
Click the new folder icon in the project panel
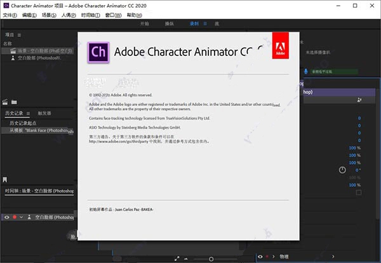click(14, 102)
